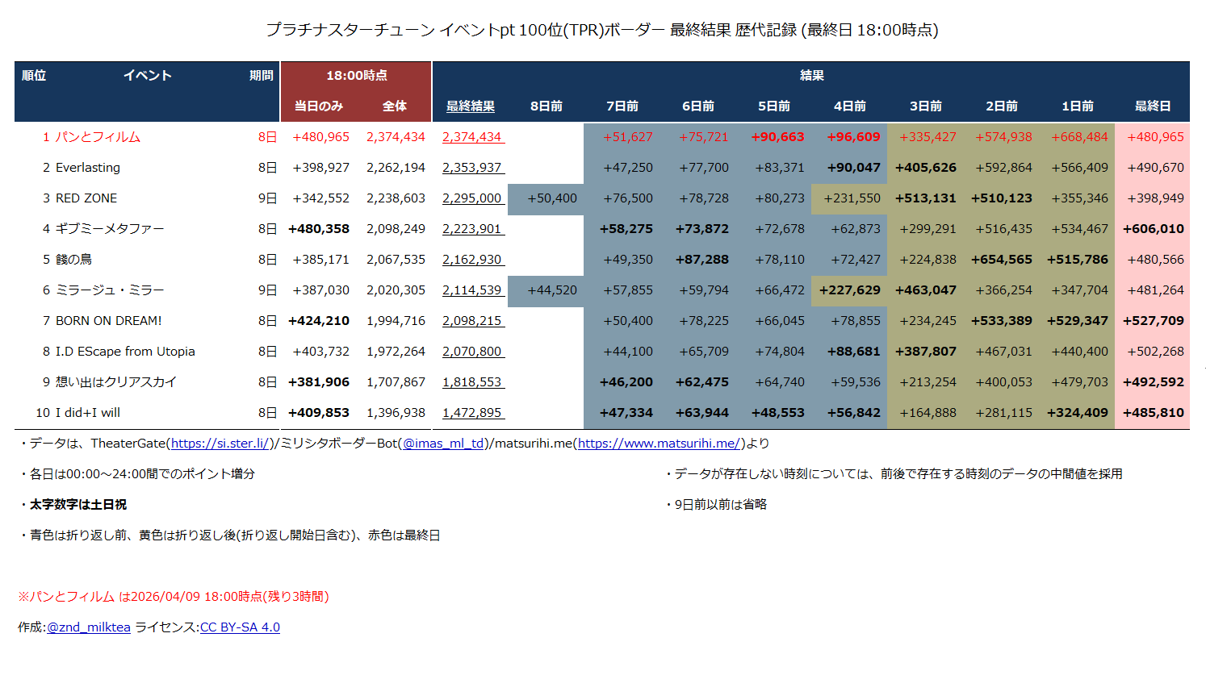Click the 期間 column header
Screen dimensions: 1206x675
click(262, 76)
